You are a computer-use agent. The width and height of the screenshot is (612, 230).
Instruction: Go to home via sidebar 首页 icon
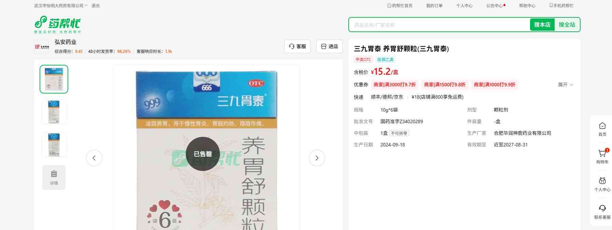[x=602, y=129]
